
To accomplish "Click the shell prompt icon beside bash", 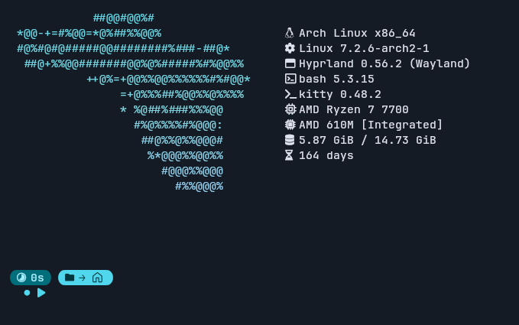I will pyautogui.click(x=290, y=79).
